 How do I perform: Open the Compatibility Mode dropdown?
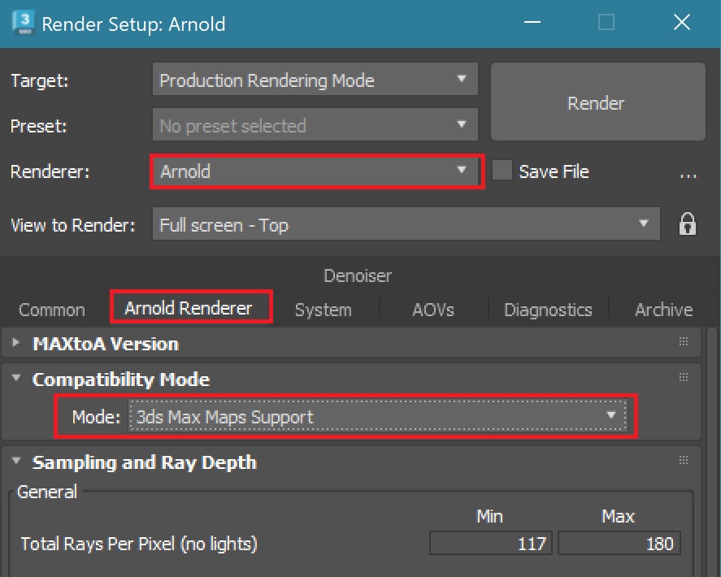378,417
